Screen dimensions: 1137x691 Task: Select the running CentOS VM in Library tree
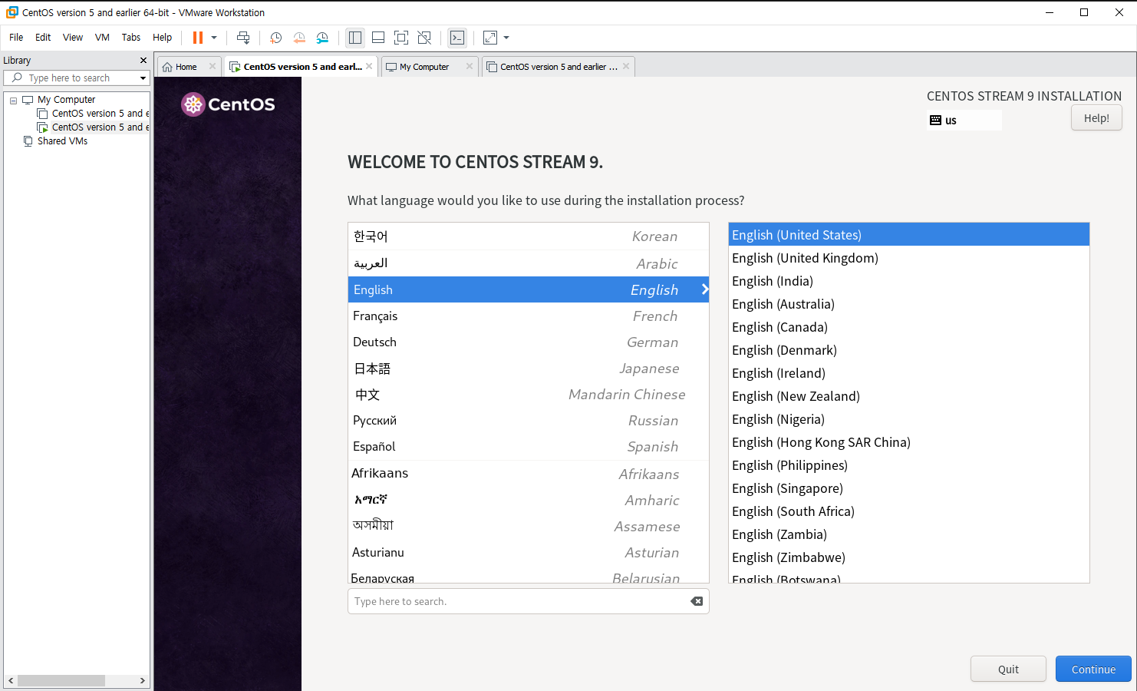[100, 127]
